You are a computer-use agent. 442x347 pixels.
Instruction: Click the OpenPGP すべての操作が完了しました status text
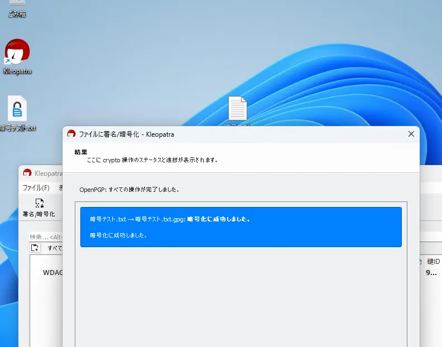pyautogui.click(x=129, y=190)
